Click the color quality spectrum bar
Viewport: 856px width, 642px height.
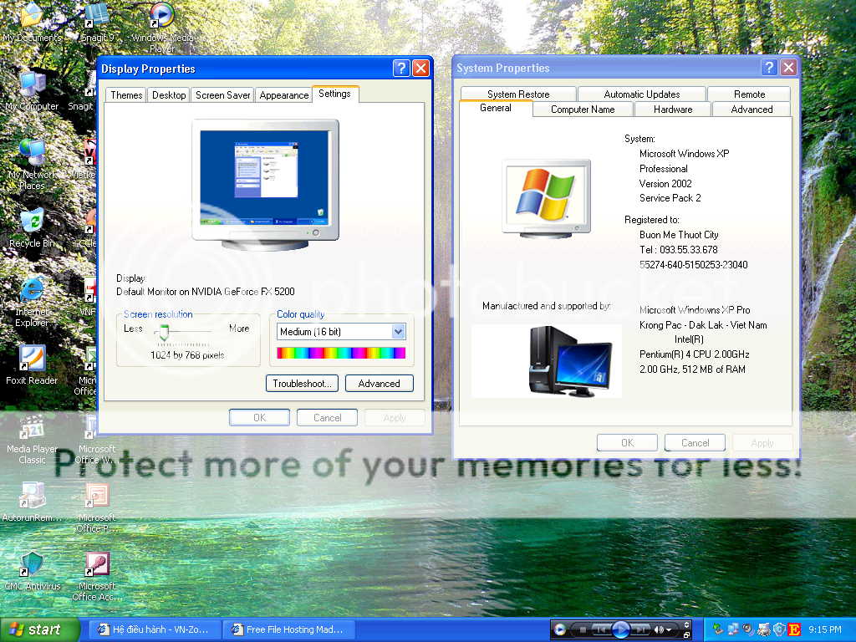point(341,353)
